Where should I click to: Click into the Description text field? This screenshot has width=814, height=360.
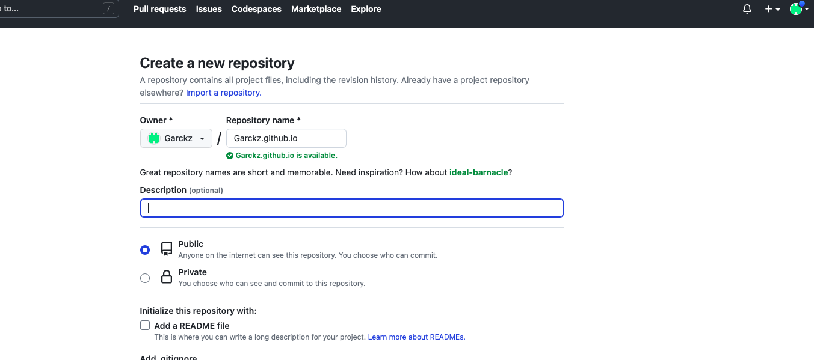click(352, 208)
